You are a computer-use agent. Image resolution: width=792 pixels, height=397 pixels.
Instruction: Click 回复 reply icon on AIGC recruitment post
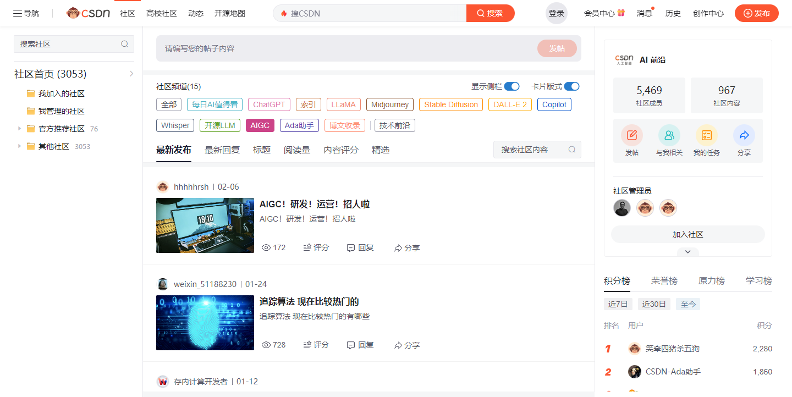point(351,248)
